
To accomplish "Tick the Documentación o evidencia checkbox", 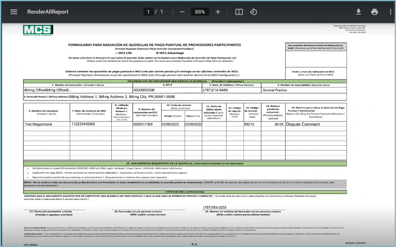I will [28, 177].
